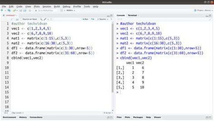Maximize the Environment pane
The width and height of the screenshot is (214, 121).
pos(111,117)
